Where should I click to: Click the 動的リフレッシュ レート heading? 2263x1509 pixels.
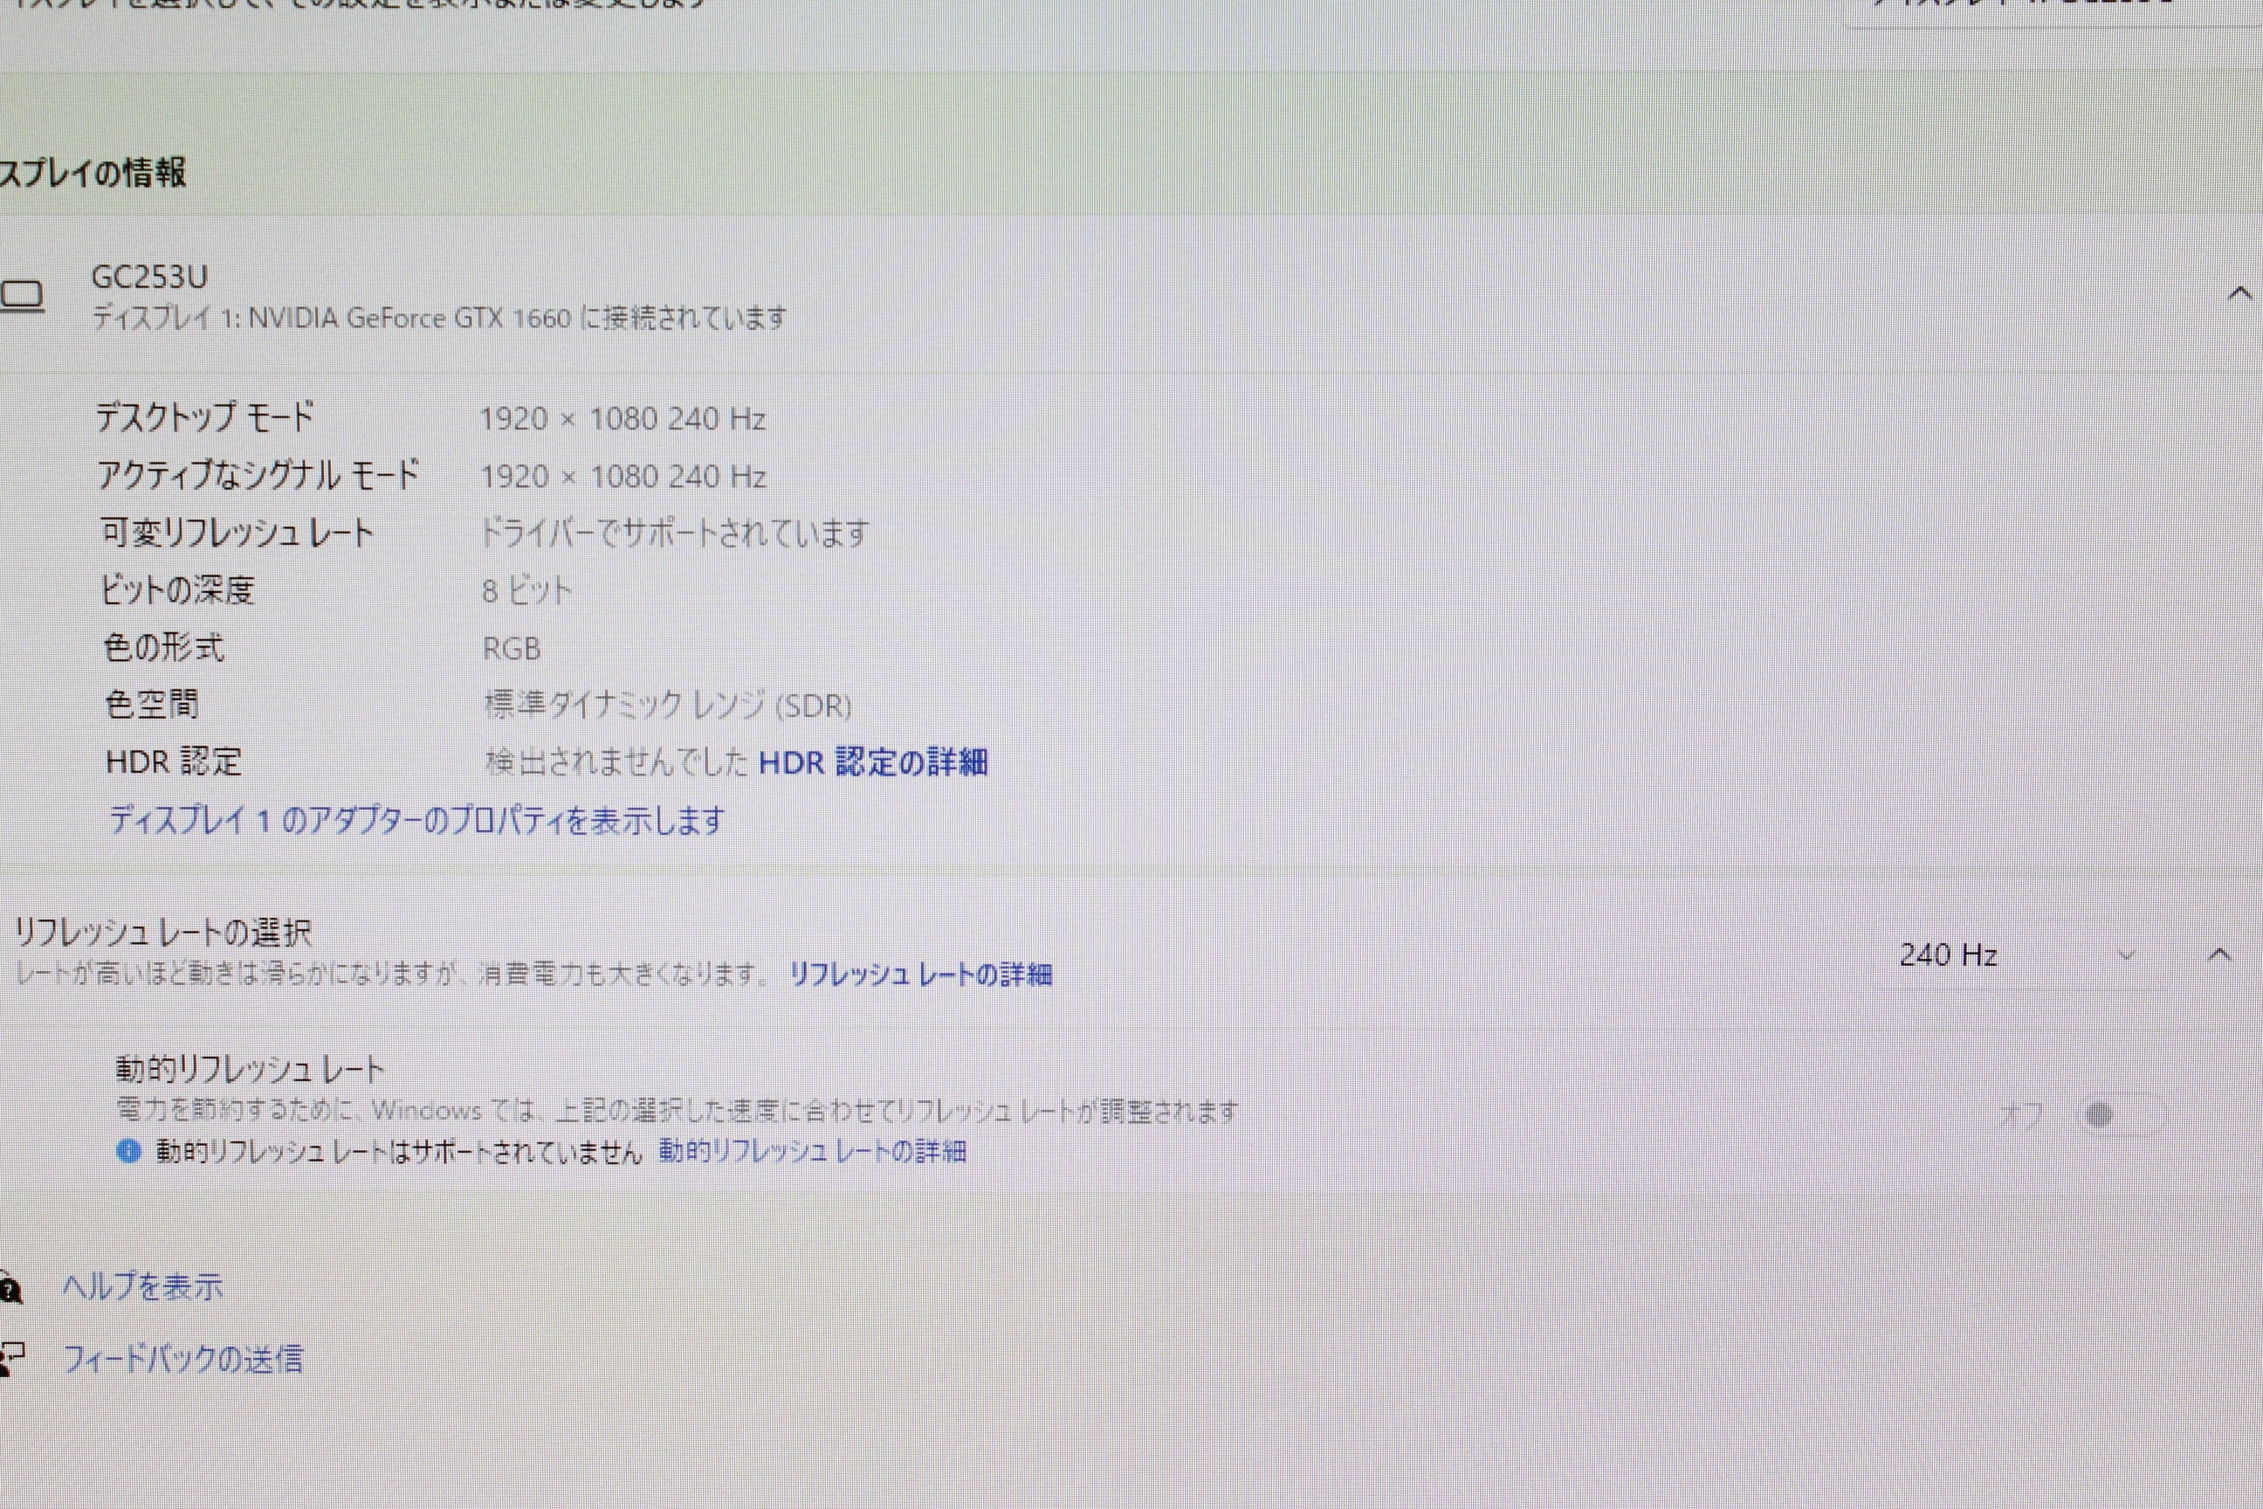(249, 1069)
